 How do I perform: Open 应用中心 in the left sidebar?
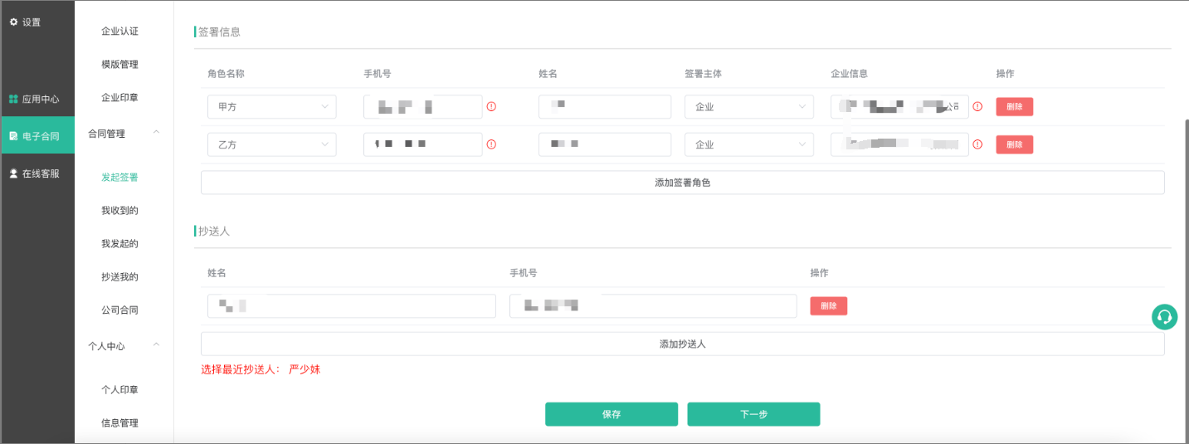(34, 99)
